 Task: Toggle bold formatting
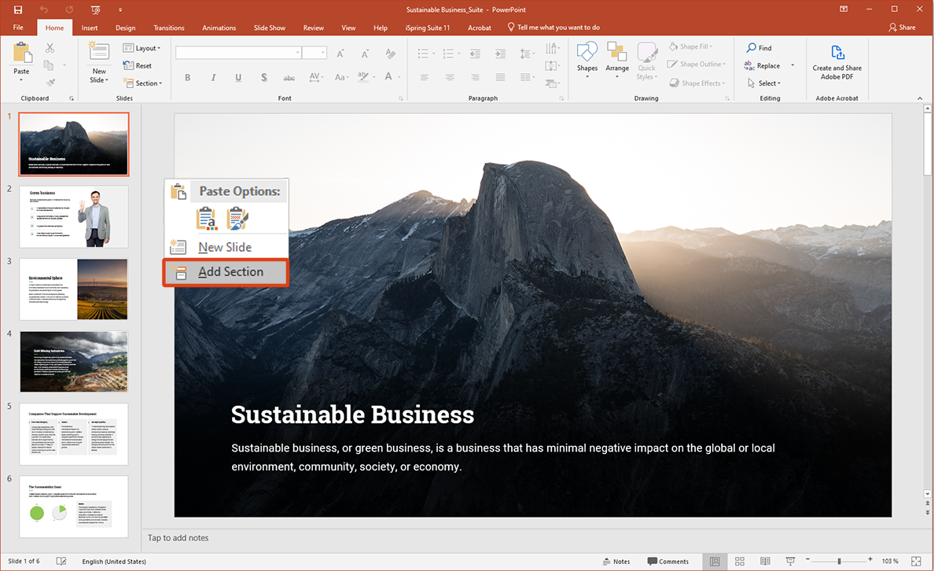[x=187, y=77]
